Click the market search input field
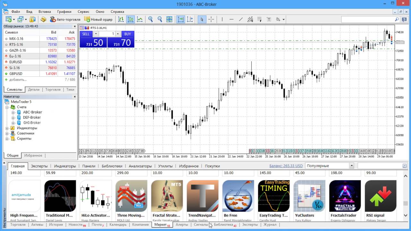The height and width of the screenshot is (231, 411). [380, 166]
